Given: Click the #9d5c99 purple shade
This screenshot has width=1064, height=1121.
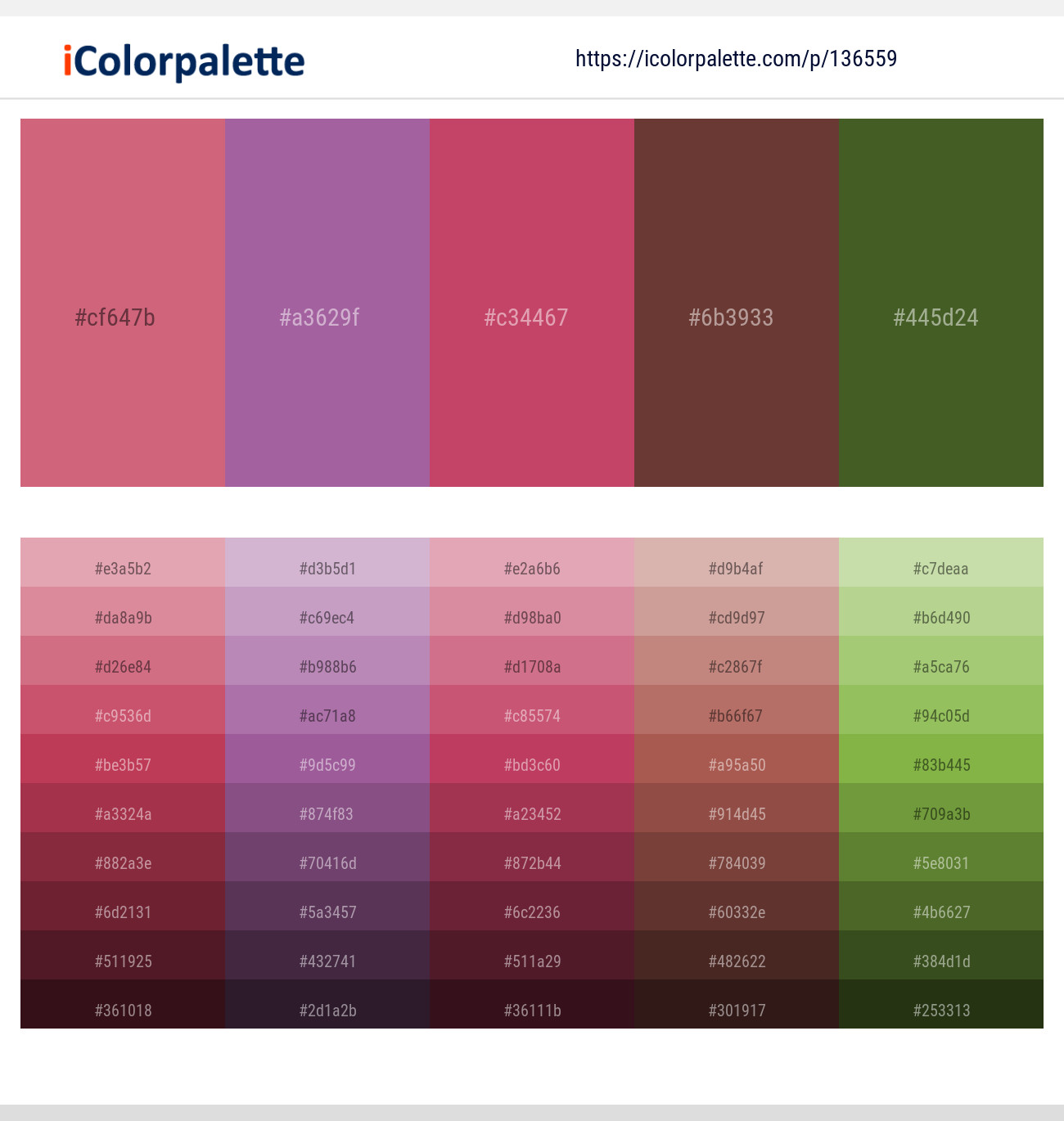Looking at the screenshot, I should pos(327,759).
